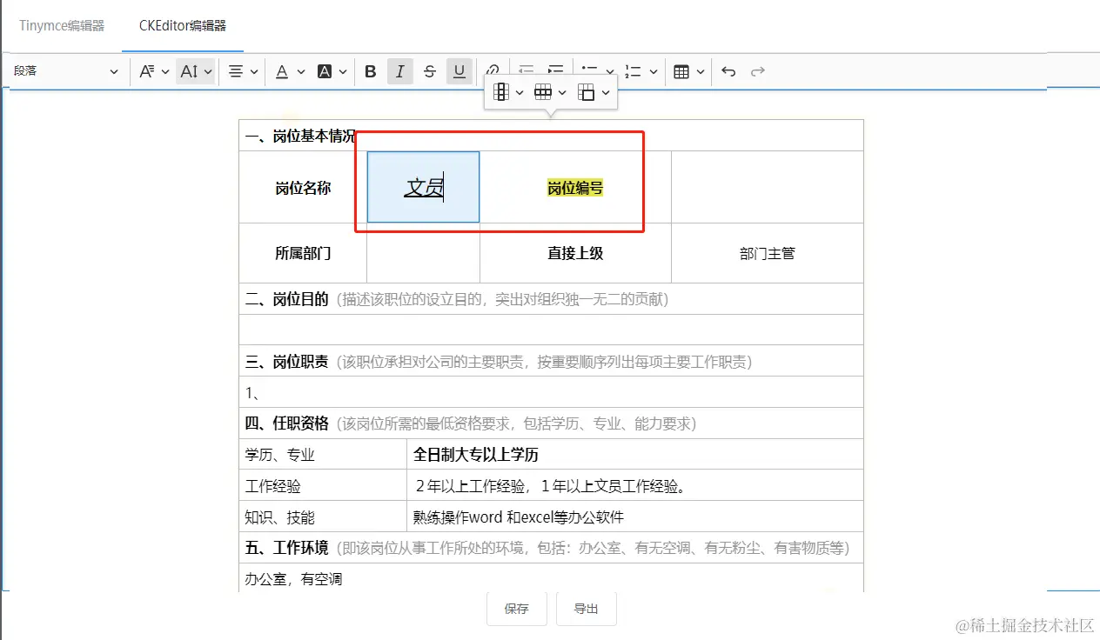This screenshot has height=640, width=1100.
Task: Toggle bold formatting
Action: point(371,71)
